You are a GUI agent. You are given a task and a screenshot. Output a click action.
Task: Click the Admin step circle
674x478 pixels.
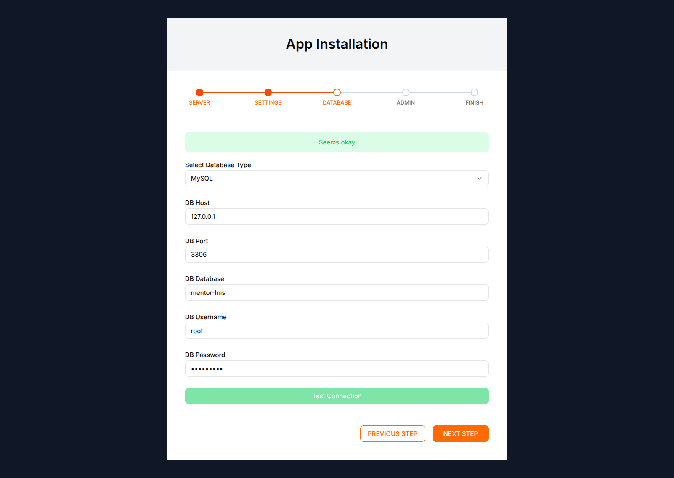coord(406,92)
